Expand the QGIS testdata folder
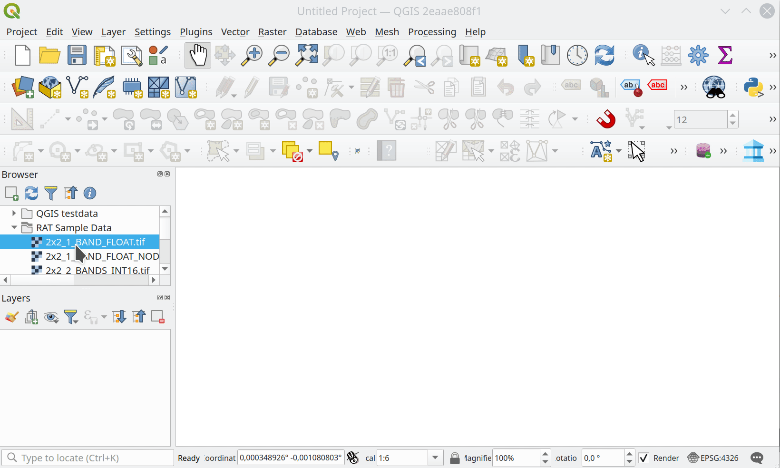Image resolution: width=780 pixels, height=468 pixels. pyautogui.click(x=14, y=214)
